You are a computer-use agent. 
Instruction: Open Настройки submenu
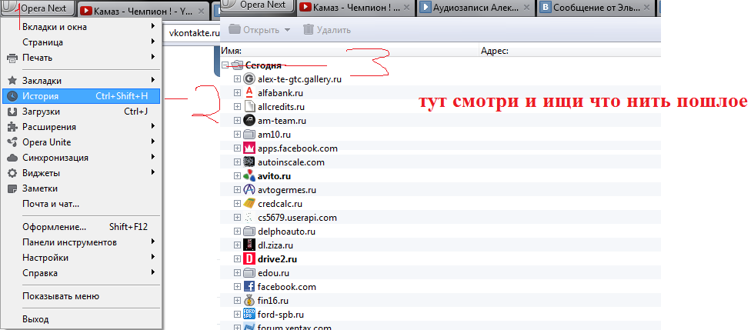[82, 258]
